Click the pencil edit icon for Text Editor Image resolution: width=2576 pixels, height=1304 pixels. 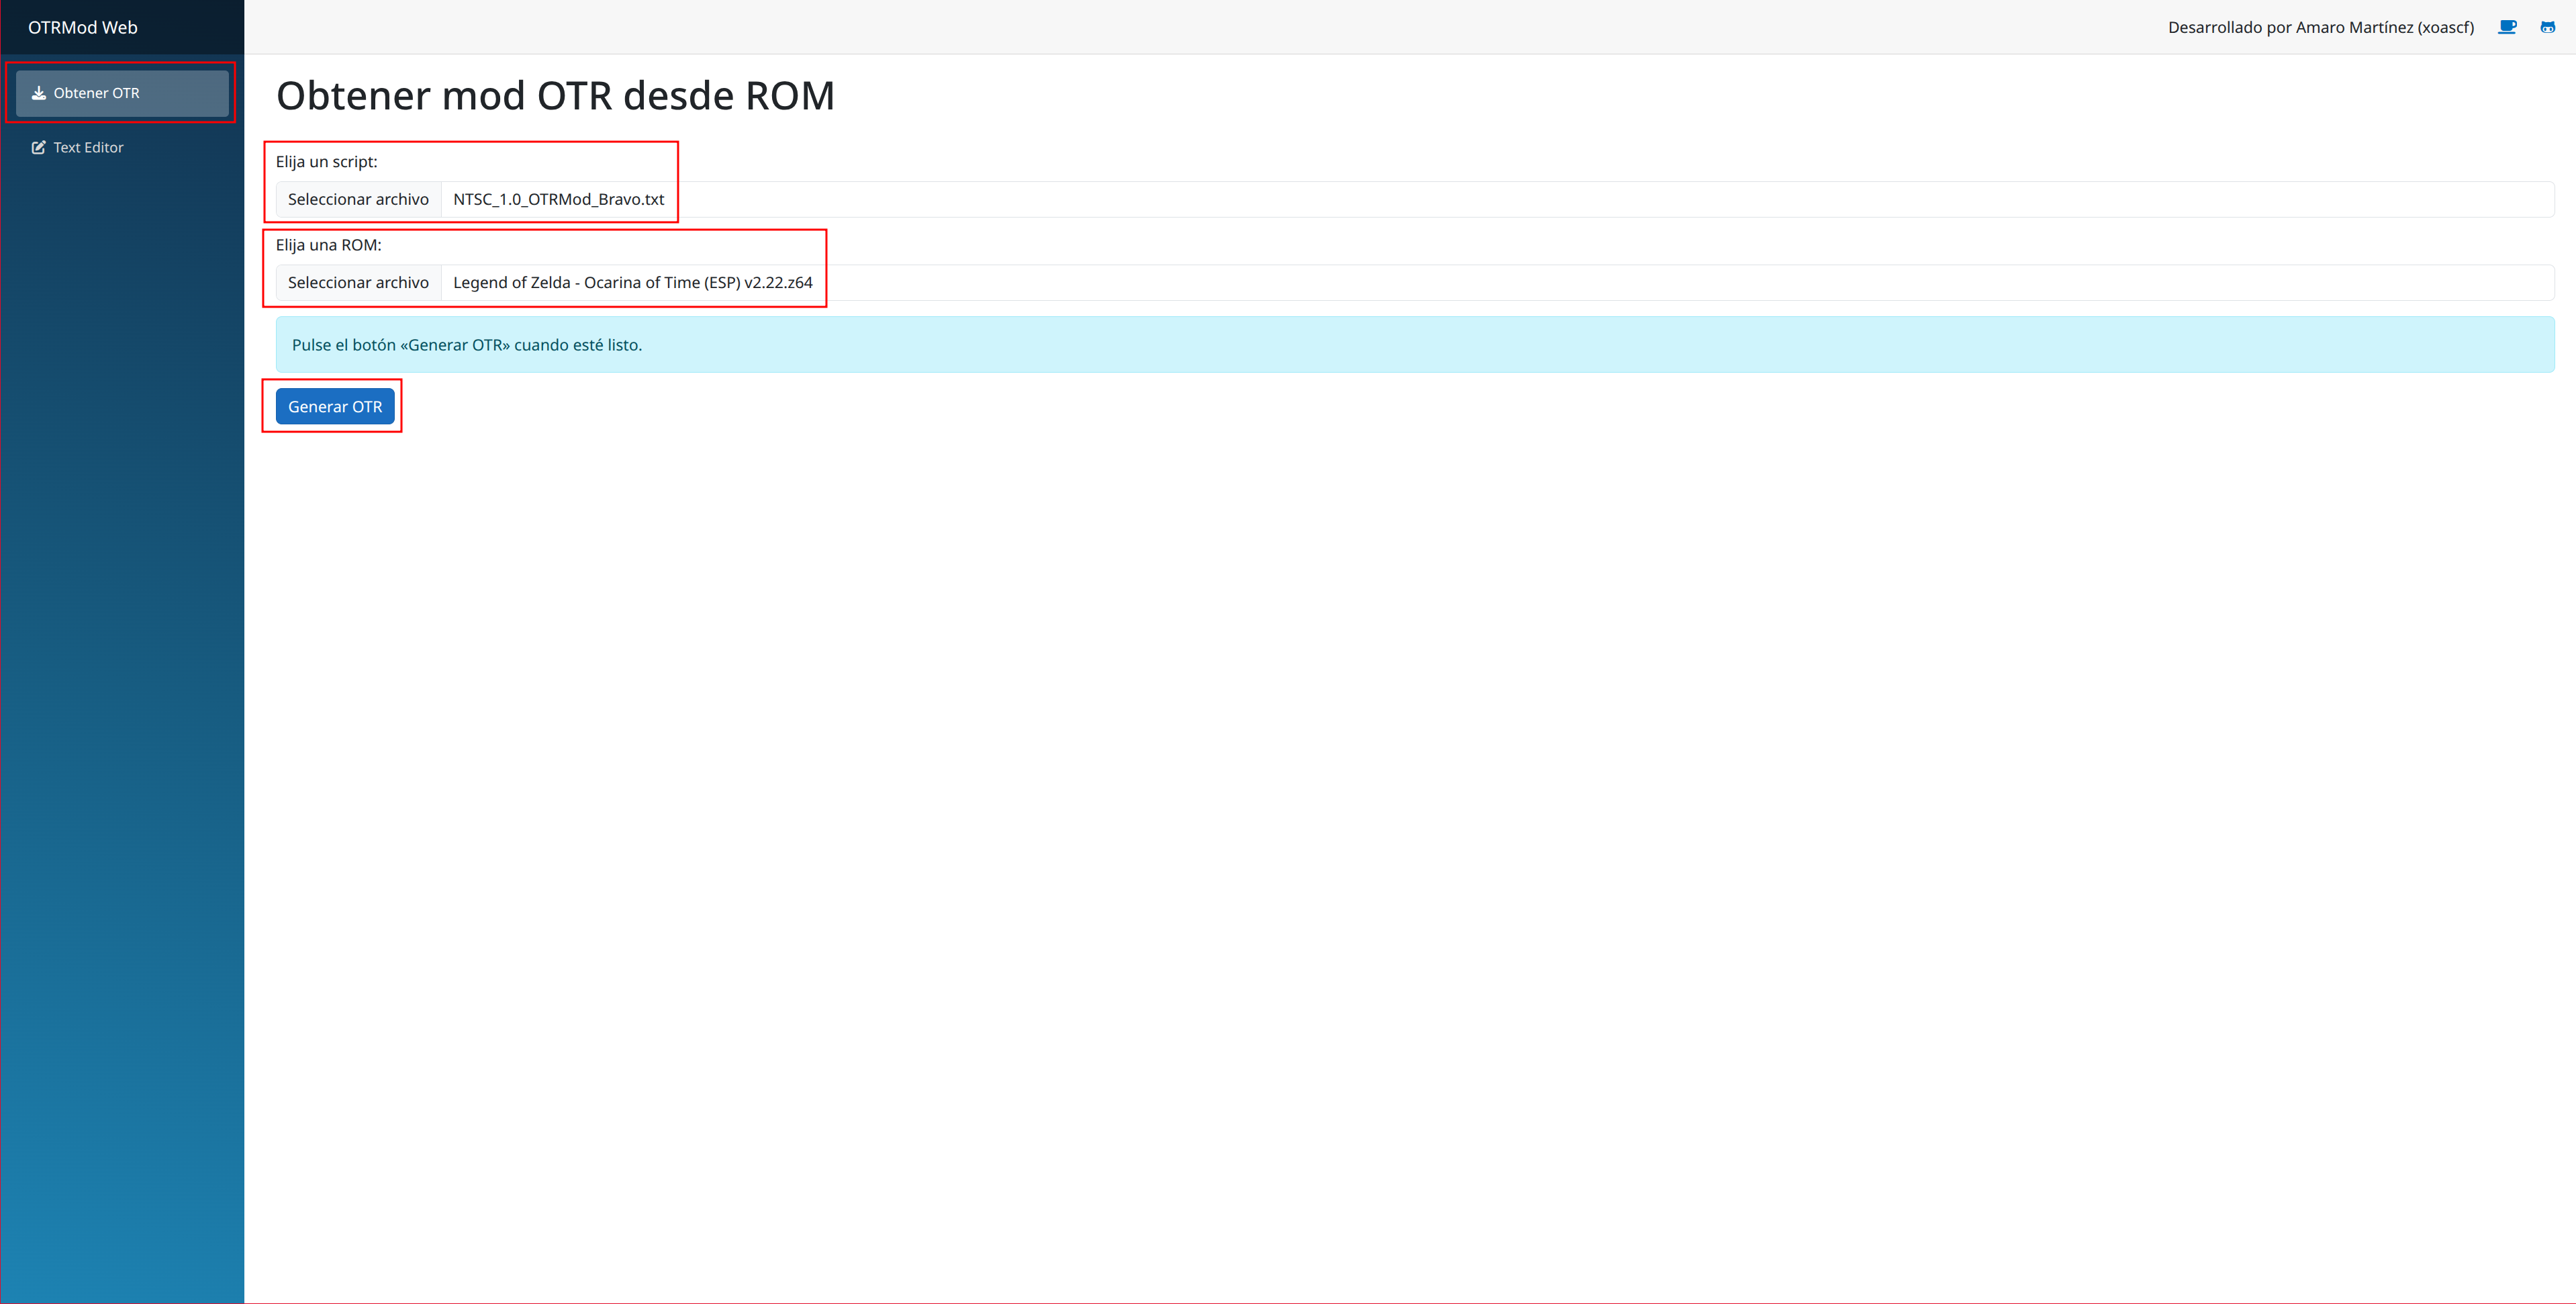39,147
